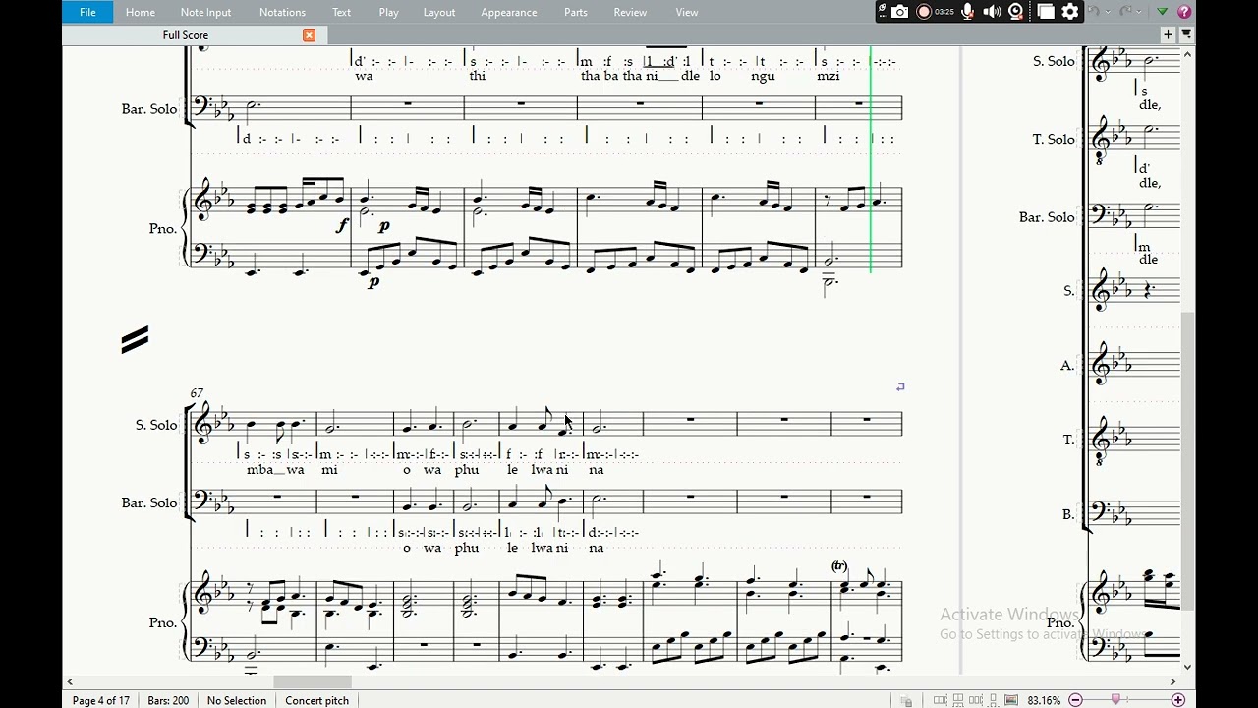Click the Undo arrow
The width and height of the screenshot is (1258, 708).
(1094, 11)
